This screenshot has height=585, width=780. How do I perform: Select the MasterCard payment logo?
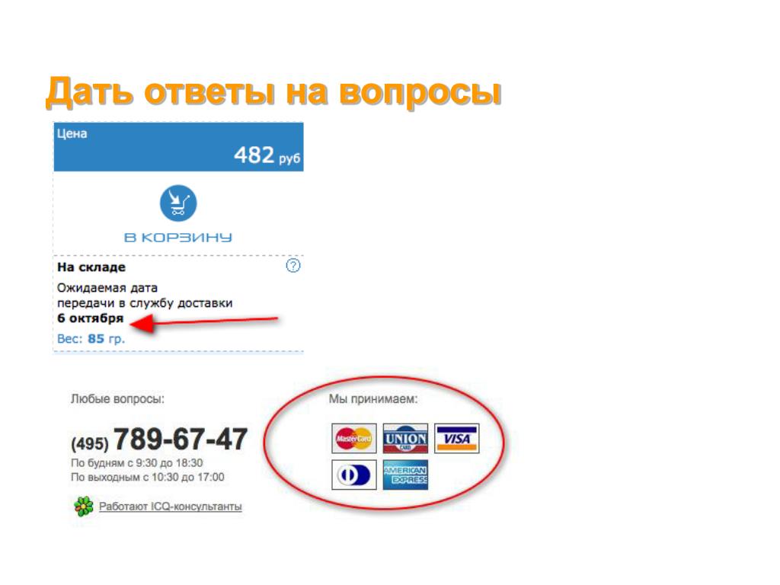[353, 438]
